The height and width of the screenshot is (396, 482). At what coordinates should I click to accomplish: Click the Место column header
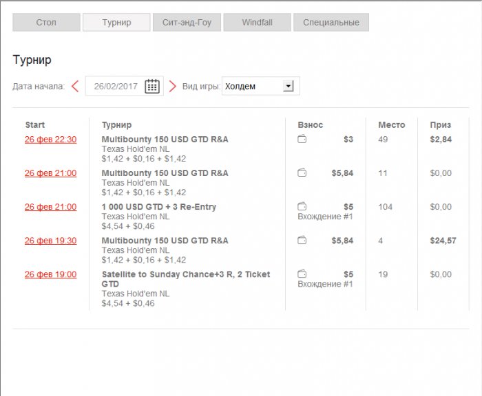pyautogui.click(x=391, y=125)
